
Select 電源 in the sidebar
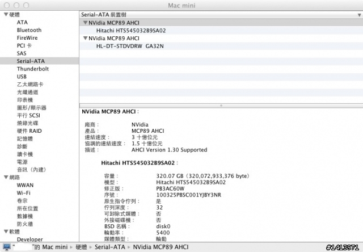click(x=22, y=162)
